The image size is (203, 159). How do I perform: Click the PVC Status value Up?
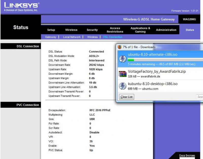pyautogui.click(x=91, y=150)
